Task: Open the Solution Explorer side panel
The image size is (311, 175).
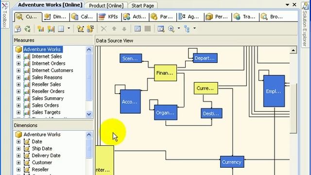Action: tap(305, 25)
